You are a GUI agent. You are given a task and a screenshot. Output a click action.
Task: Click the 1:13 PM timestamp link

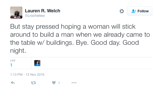(x=27, y=74)
